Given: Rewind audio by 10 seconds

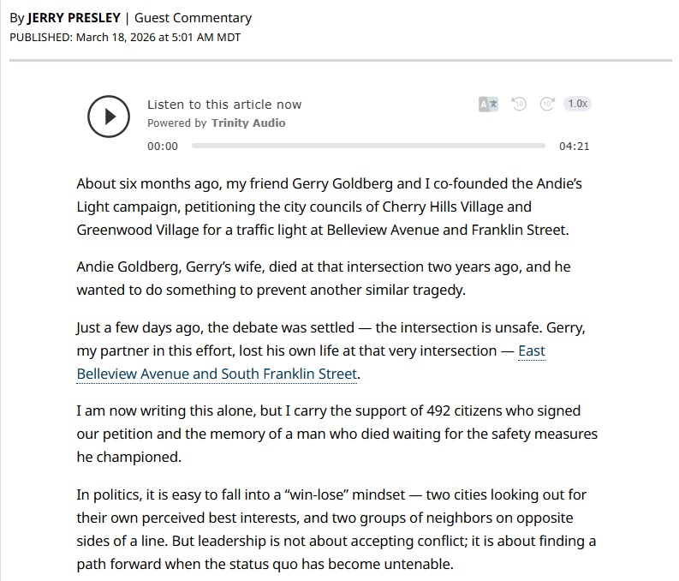Looking at the screenshot, I should 518,105.
